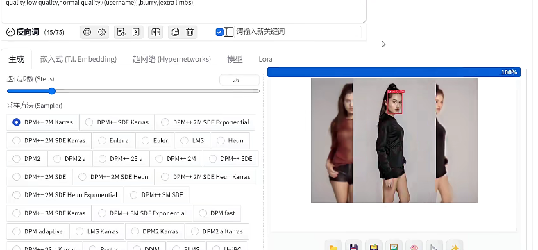Select the DPM++ 3M SDE Karras sampler
This screenshot has width=538, height=250.
[x=49, y=213]
